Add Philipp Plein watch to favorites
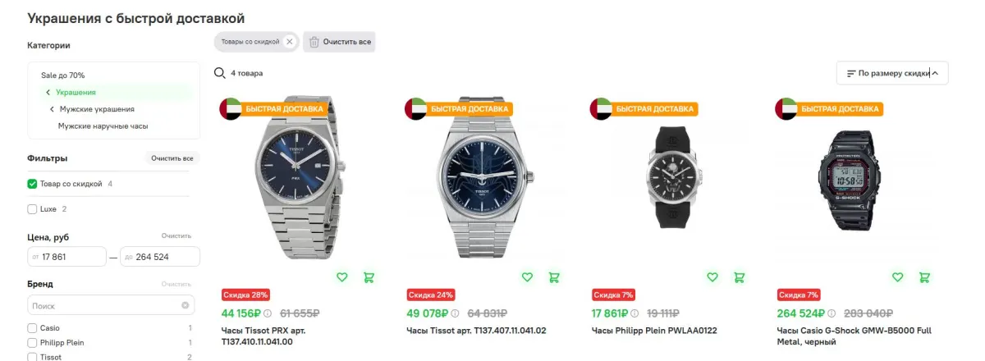Image resolution: width=985 pixels, height=361 pixels. click(712, 277)
